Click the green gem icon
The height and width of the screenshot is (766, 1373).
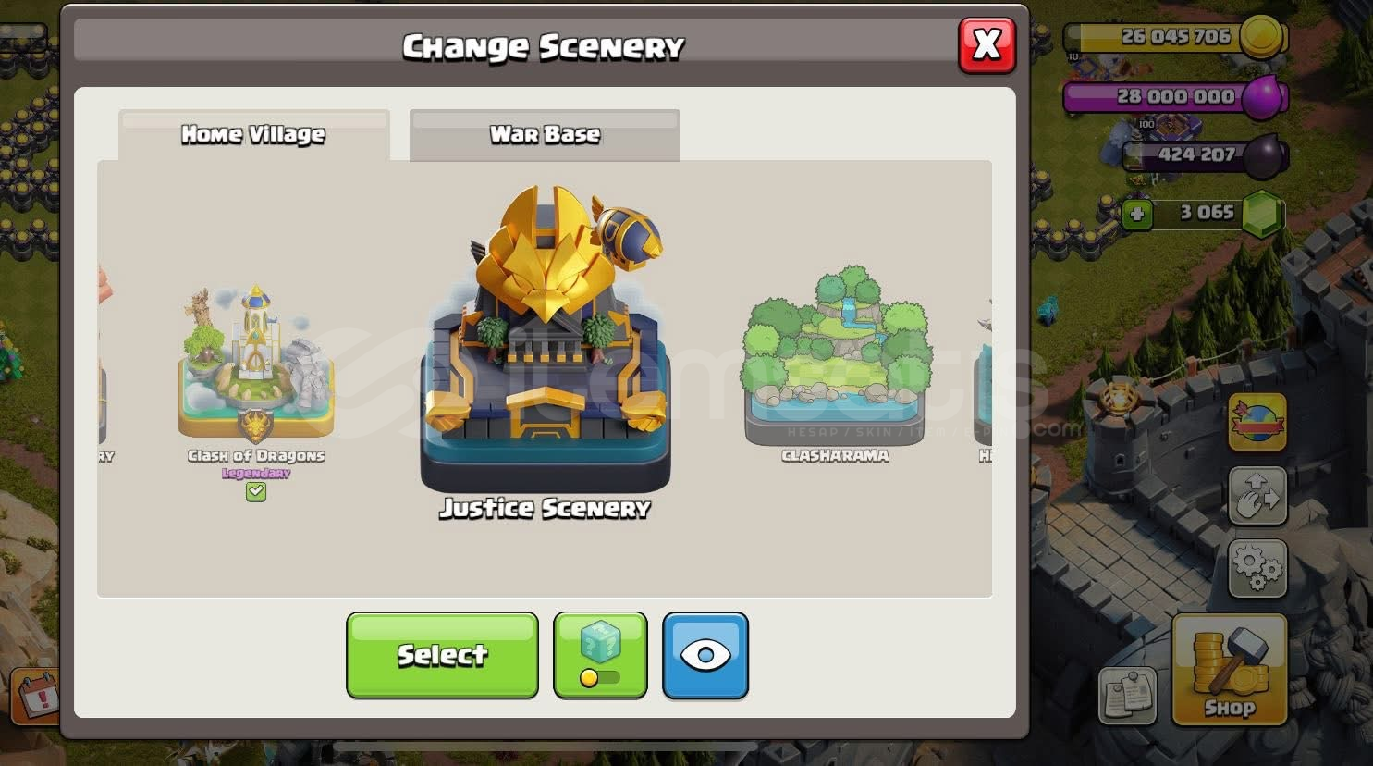[x=1262, y=215]
